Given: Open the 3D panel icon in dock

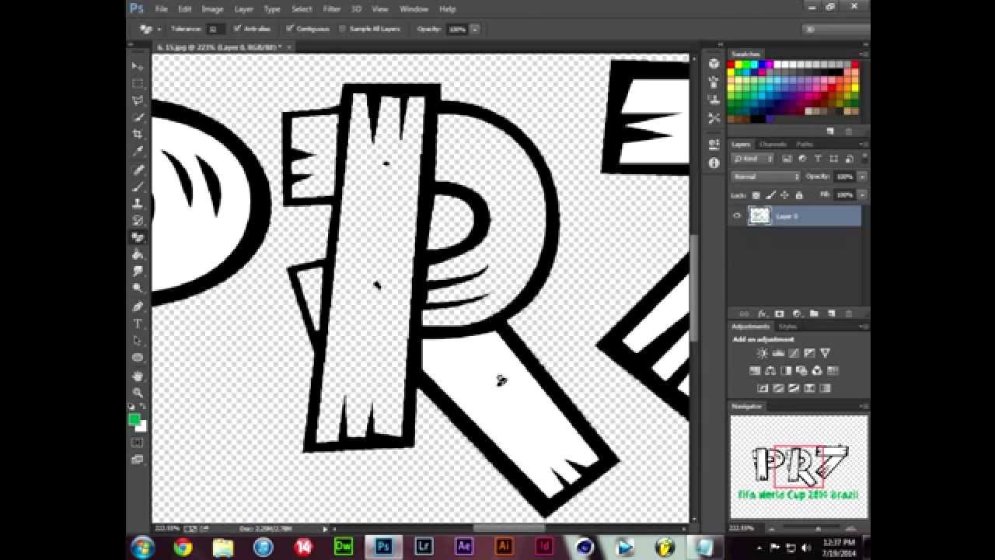Looking at the screenshot, I should pyautogui.click(x=714, y=64).
